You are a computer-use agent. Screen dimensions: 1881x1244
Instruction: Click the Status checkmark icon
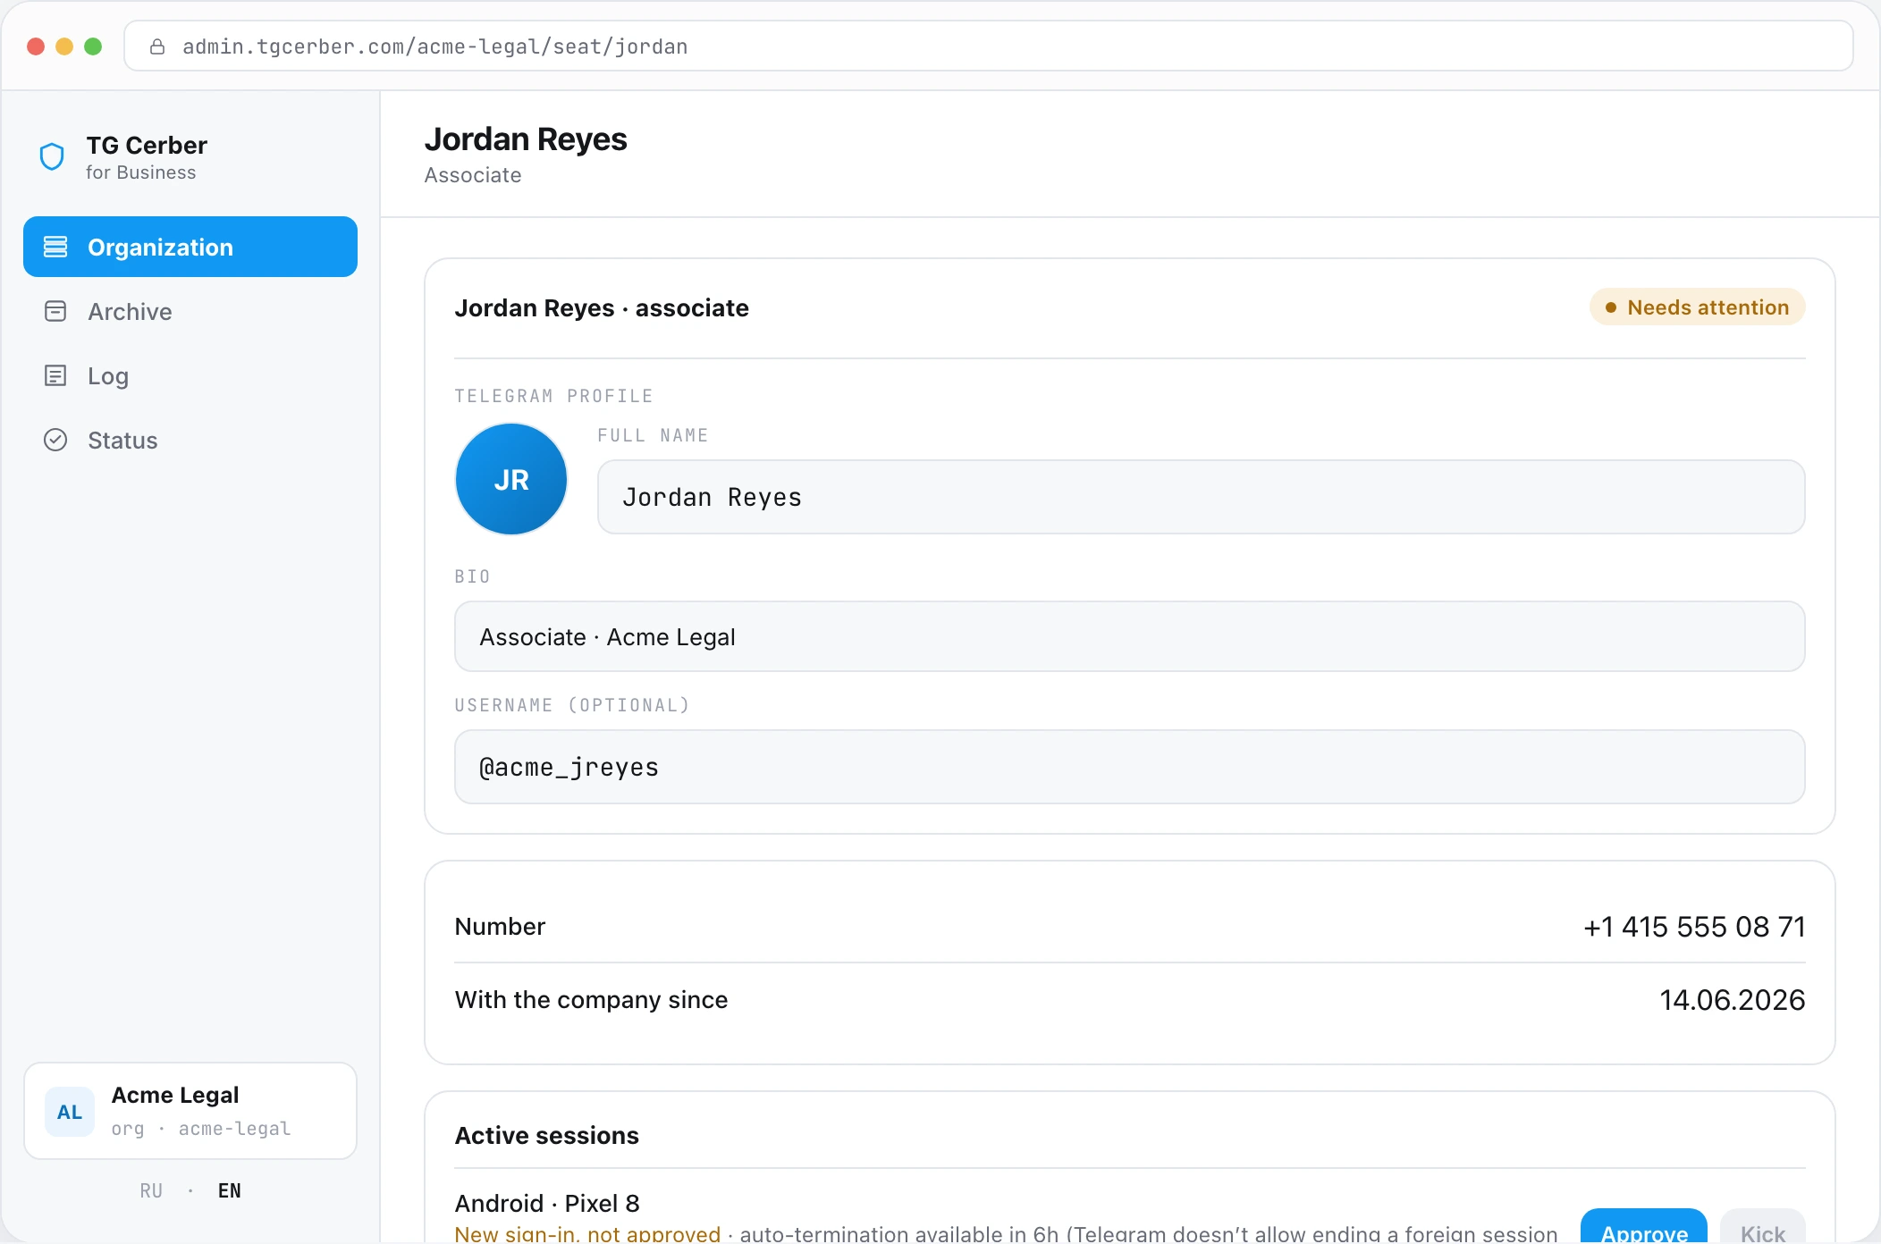[x=55, y=440]
